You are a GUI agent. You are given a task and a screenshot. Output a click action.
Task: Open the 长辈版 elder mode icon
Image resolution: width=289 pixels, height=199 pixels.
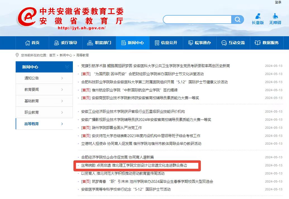click(258, 19)
